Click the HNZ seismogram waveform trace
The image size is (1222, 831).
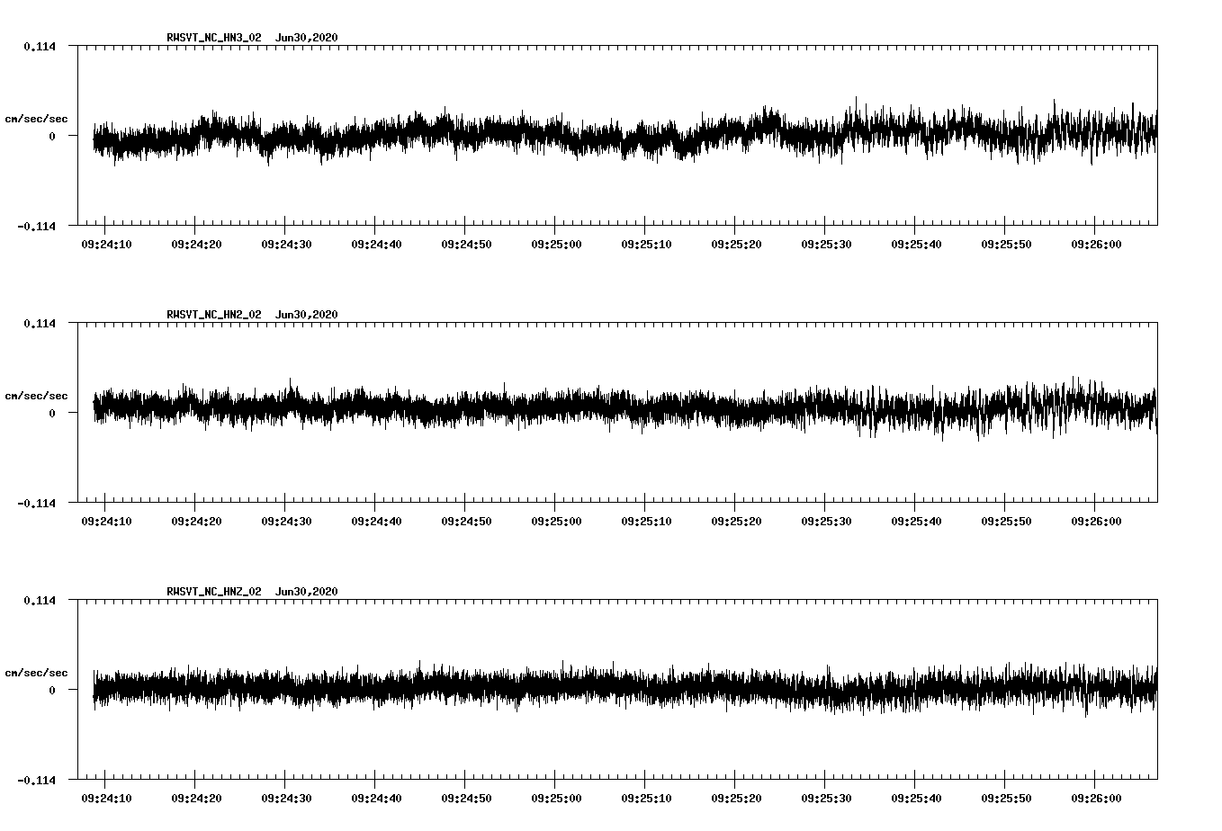tap(625, 688)
